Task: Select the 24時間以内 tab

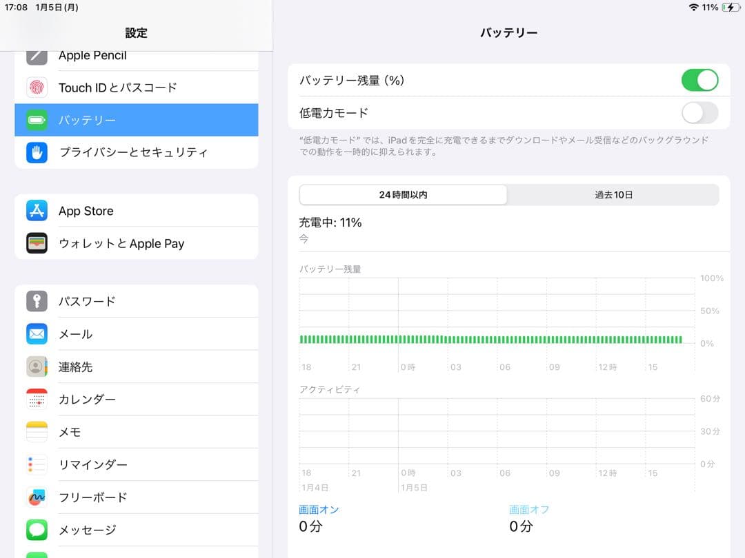Action: (402, 195)
